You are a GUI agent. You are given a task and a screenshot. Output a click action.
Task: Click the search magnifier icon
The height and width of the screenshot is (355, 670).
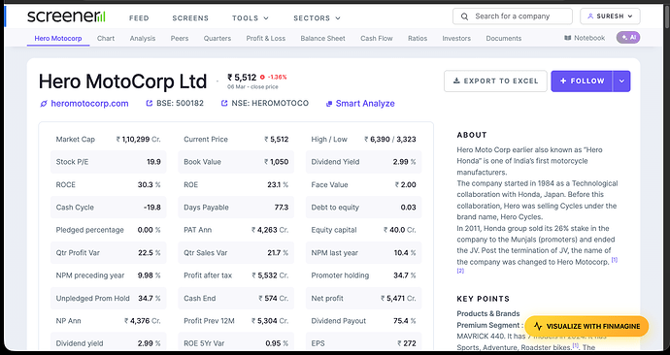point(464,16)
